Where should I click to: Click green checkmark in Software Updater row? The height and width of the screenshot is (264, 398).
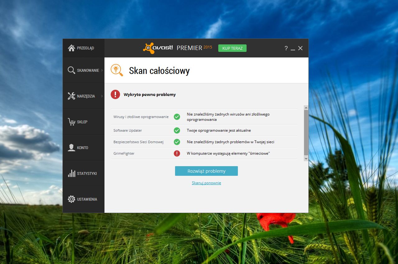[x=177, y=130]
